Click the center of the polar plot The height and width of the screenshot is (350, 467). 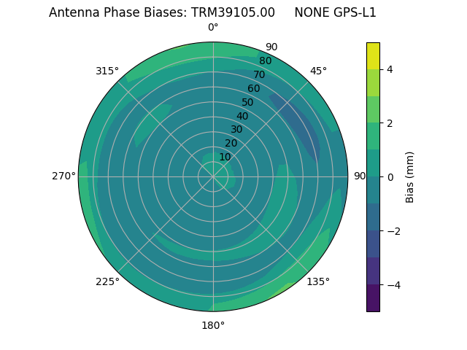[213, 176]
